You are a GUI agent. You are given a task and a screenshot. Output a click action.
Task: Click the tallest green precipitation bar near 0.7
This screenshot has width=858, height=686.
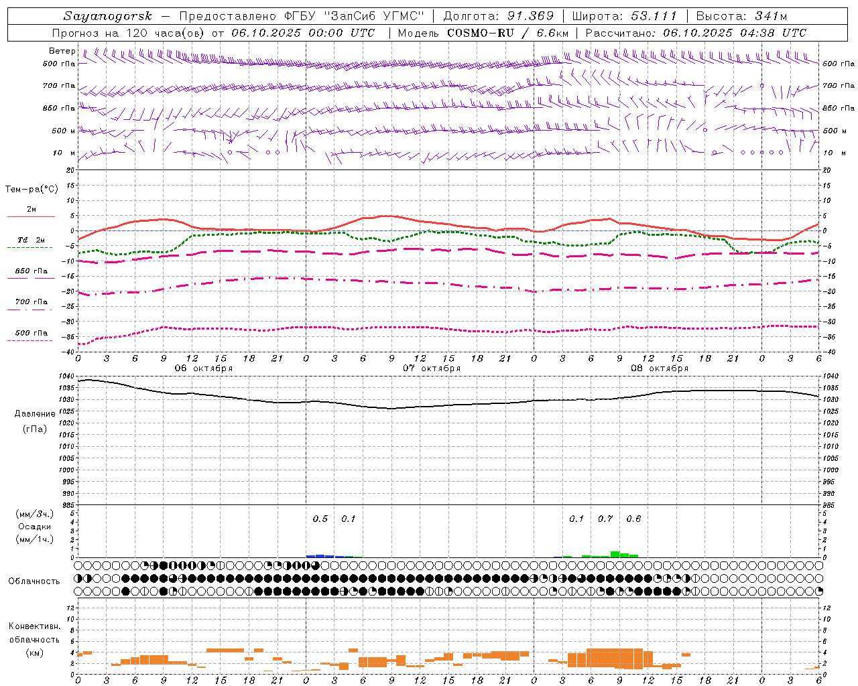tap(615, 554)
